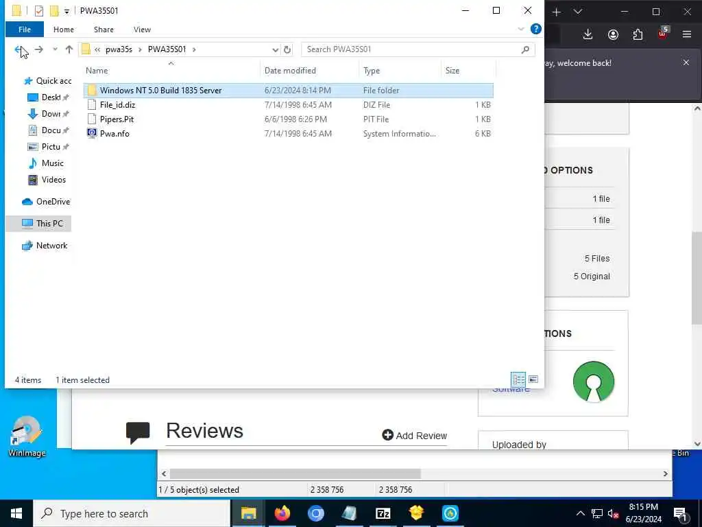Open OneDrive in navigation pane
The width and height of the screenshot is (702, 527).
pos(46,202)
